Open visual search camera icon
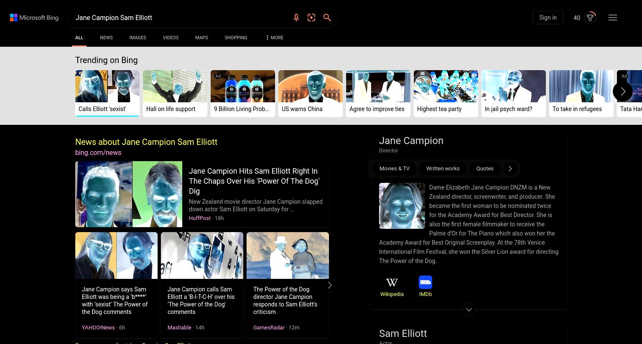The image size is (642, 344). 311,18
